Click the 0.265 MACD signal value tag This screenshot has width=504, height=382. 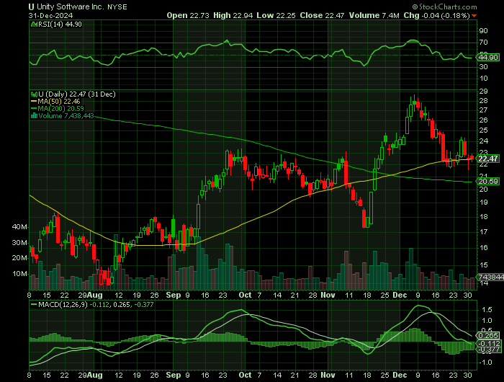(x=489, y=335)
